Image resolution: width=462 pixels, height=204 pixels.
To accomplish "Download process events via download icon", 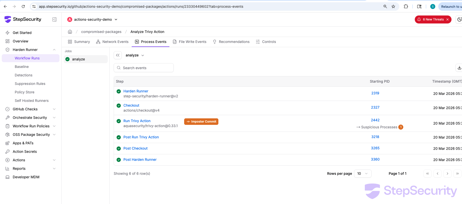I will pos(459,68).
